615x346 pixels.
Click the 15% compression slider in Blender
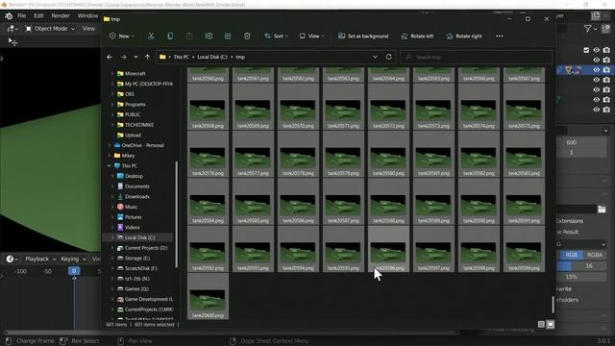[582, 277]
